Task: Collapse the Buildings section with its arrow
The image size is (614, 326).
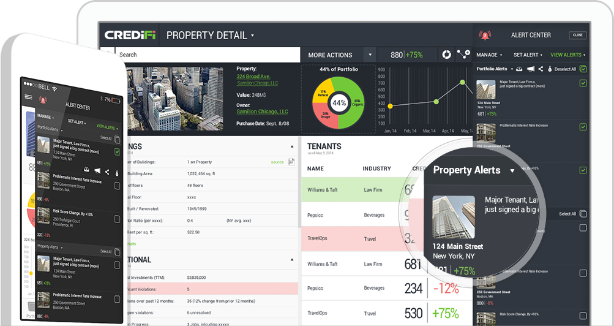Action: [292, 146]
